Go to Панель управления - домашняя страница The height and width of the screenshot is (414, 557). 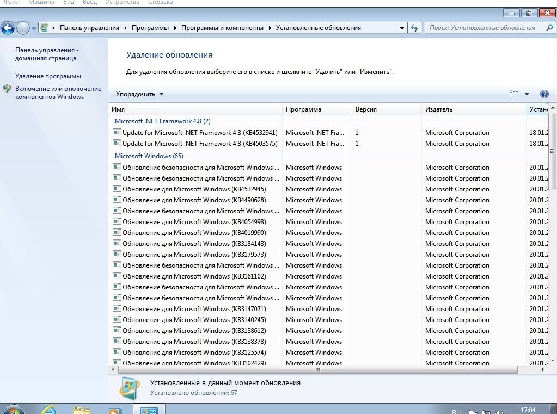47,54
